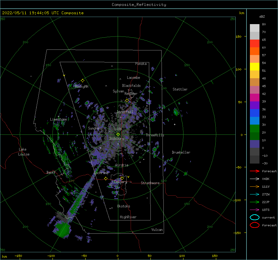Click the Lacombe label
The width and height of the screenshot is (278, 260).
tap(133, 78)
